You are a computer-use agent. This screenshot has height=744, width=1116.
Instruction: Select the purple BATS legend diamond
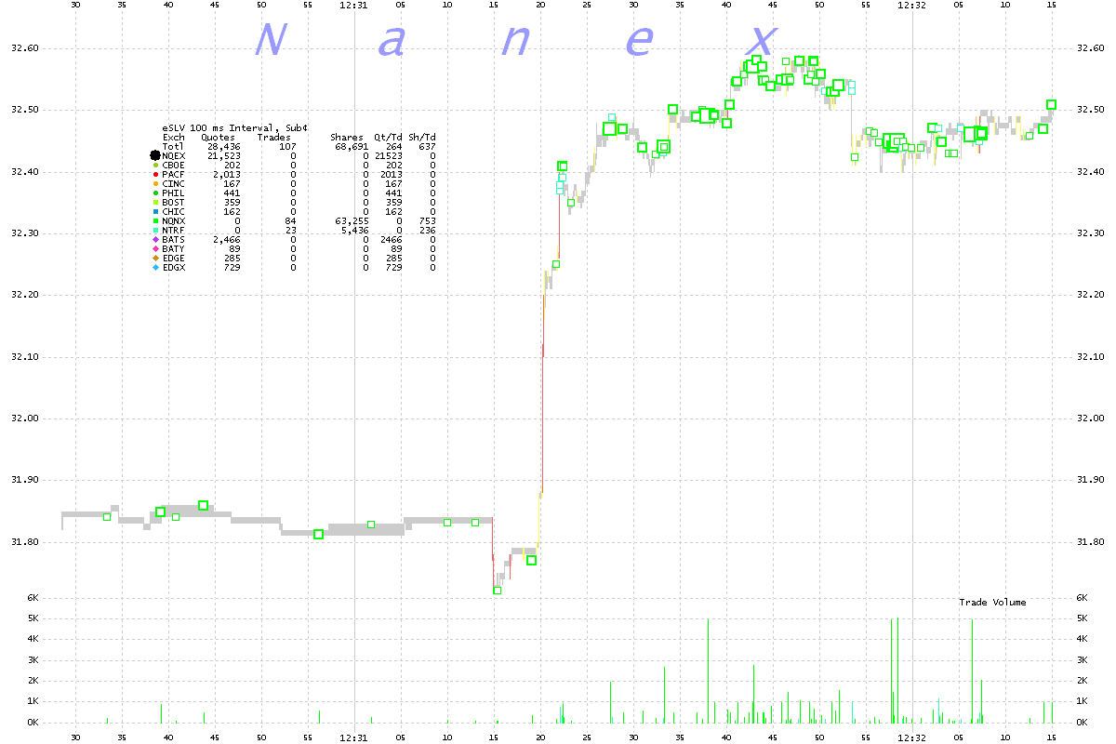(156, 240)
